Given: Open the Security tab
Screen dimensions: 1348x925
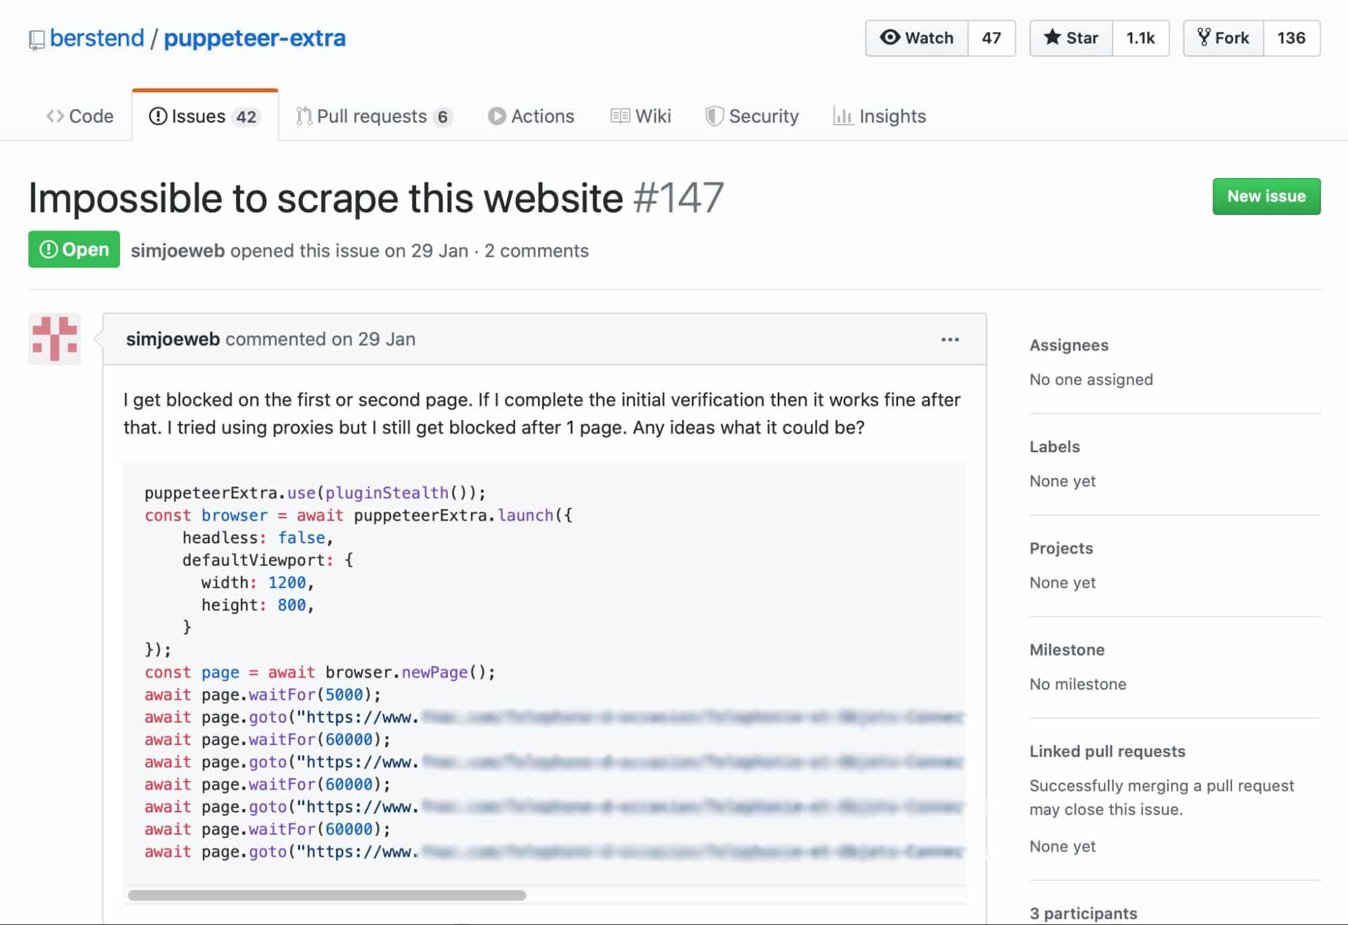Looking at the screenshot, I should click(x=752, y=116).
